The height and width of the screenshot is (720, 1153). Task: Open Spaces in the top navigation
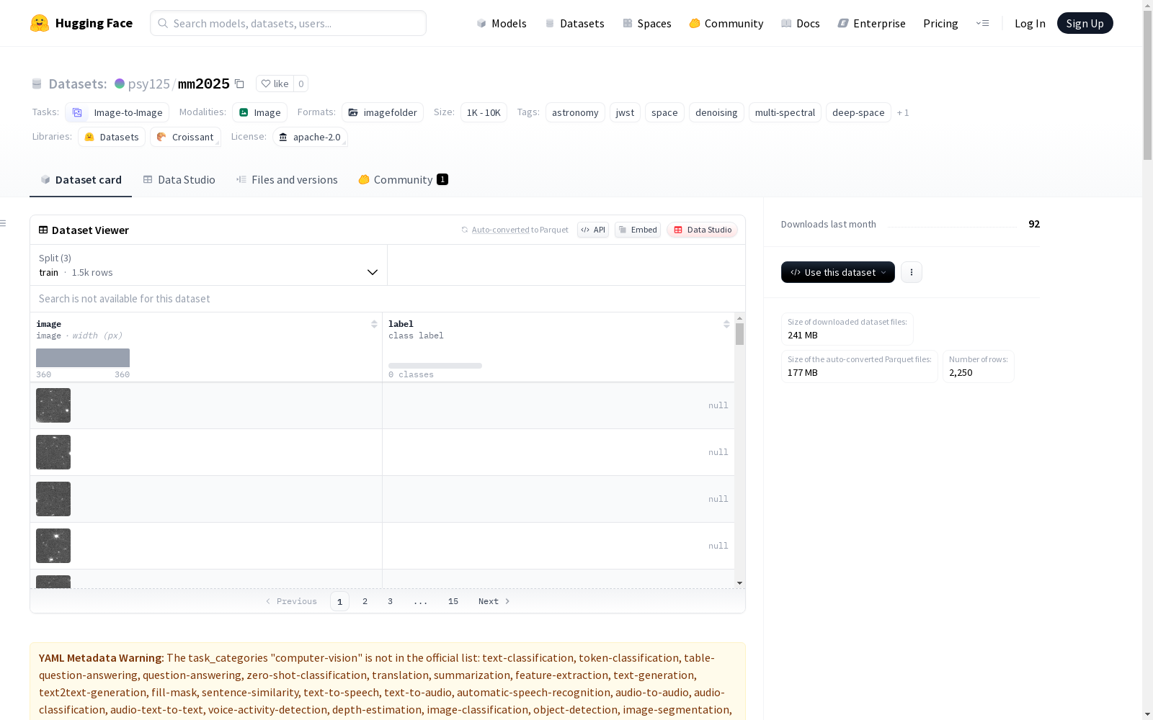click(647, 23)
